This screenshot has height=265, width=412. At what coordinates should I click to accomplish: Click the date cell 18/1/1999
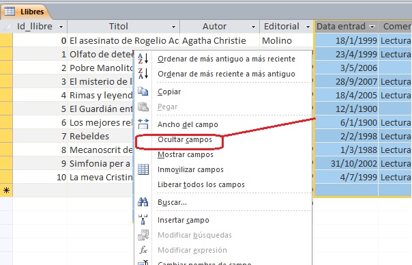[347, 40]
